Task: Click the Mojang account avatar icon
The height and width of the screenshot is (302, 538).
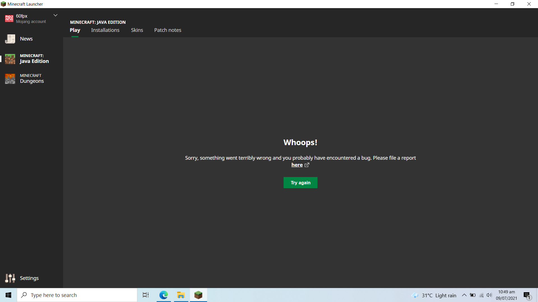Action: coord(9,18)
